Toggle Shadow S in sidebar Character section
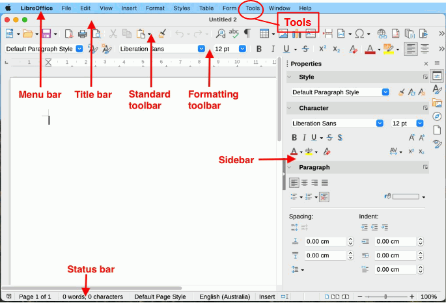This screenshot has height=303, width=446. coord(340,138)
